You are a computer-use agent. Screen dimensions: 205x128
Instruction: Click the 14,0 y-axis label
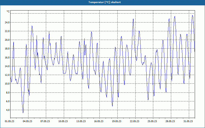pos(7,66)
